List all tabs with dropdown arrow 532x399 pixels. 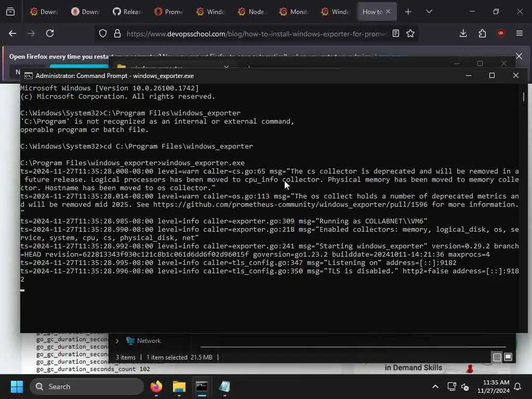click(429, 12)
